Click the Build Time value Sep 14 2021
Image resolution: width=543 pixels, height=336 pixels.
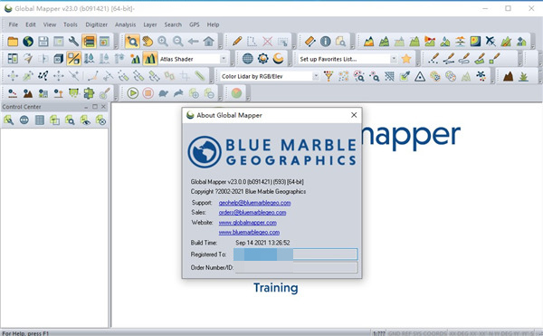[262, 243]
